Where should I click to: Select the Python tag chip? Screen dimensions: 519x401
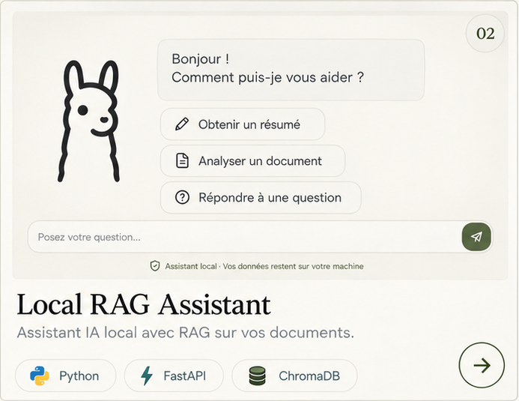[x=66, y=376]
